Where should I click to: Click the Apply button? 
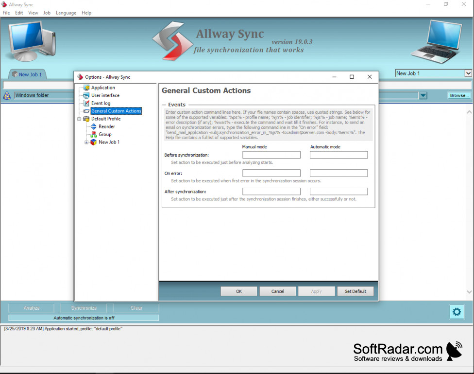coord(317,291)
